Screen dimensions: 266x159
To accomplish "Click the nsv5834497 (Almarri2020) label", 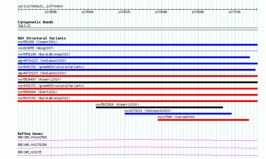I will (x=39, y=79).
